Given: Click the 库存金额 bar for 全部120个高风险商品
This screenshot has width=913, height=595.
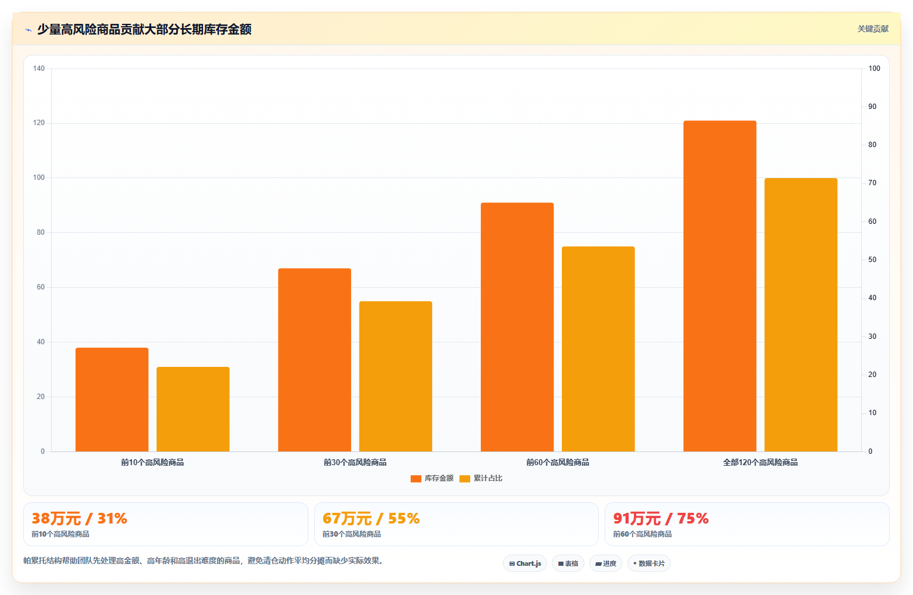Looking at the screenshot, I should (x=720, y=286).
